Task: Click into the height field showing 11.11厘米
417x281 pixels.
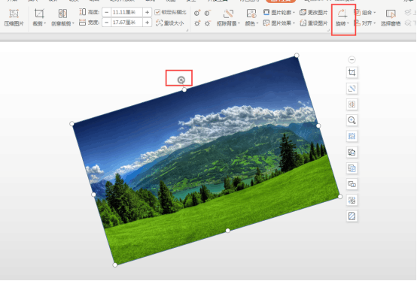Action: point(126,12)
